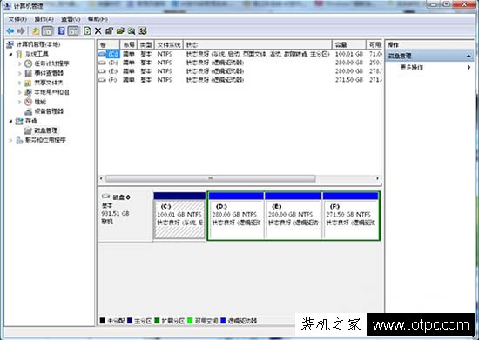Select the (E:) 280.00 GB partition block
This screenshot has width=479, height=340.
pos(293,216)
